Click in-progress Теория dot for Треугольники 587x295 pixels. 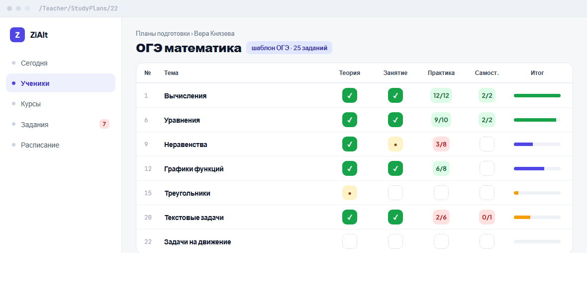[350, 193]
